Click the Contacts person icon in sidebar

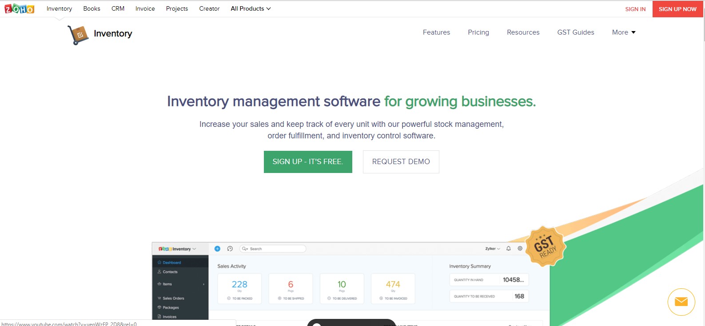[x=159, y=272]
